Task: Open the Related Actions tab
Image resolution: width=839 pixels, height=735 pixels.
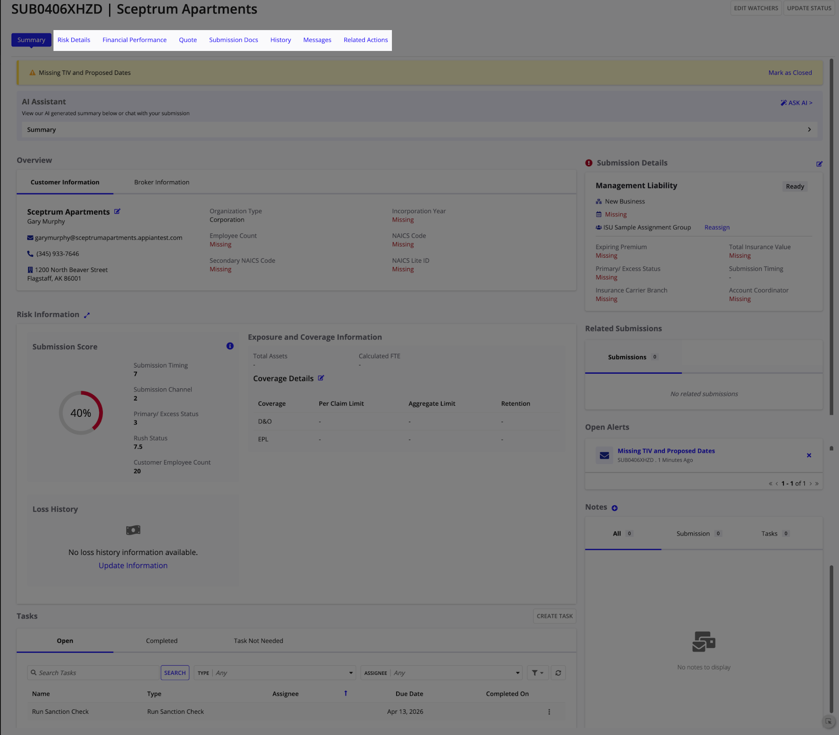Action: coord(366,40)
